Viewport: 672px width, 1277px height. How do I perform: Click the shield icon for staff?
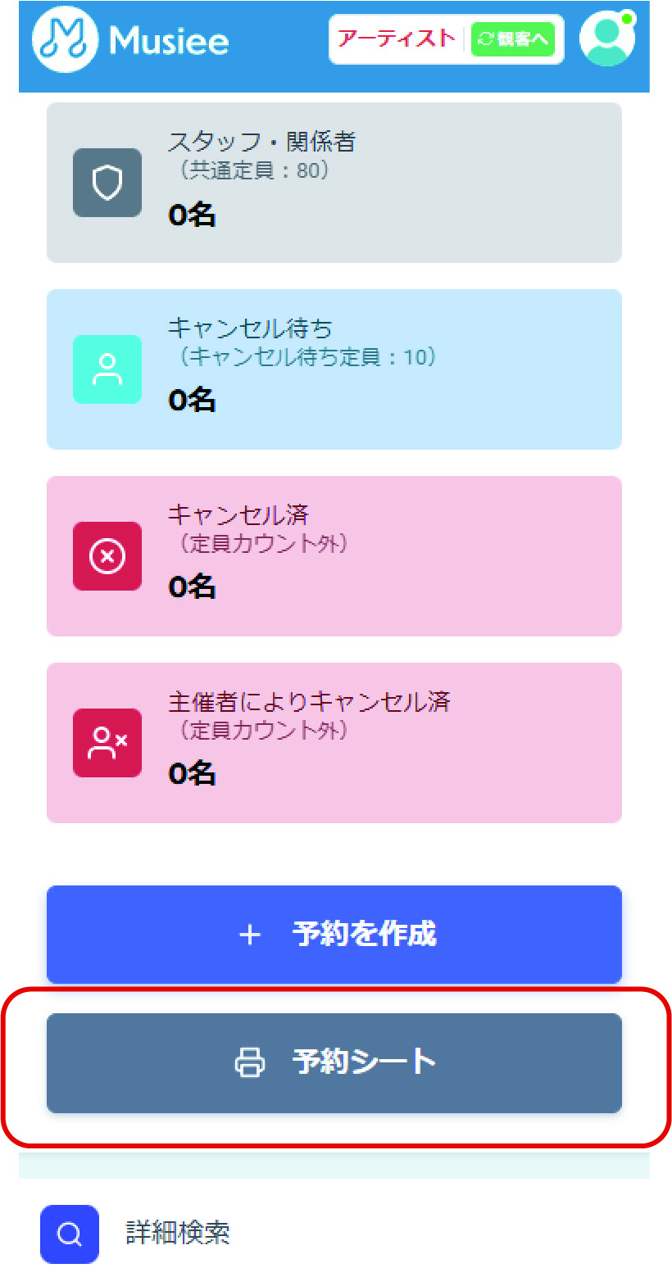[107, 183]
